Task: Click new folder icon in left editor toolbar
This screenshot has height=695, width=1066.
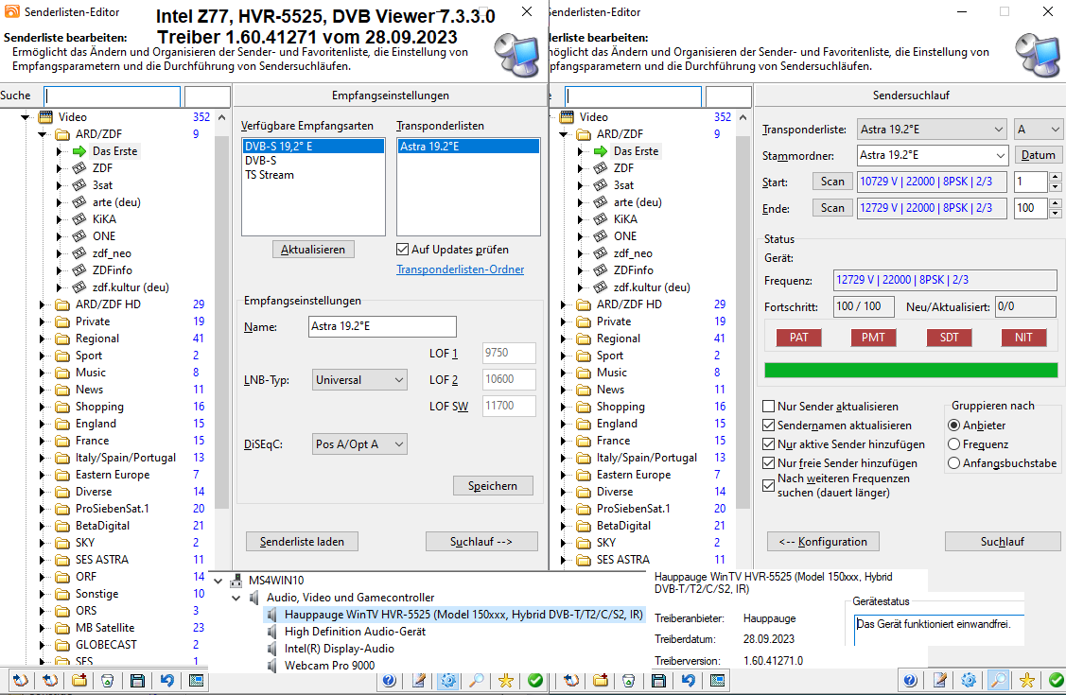Action: tap(79, 680)
